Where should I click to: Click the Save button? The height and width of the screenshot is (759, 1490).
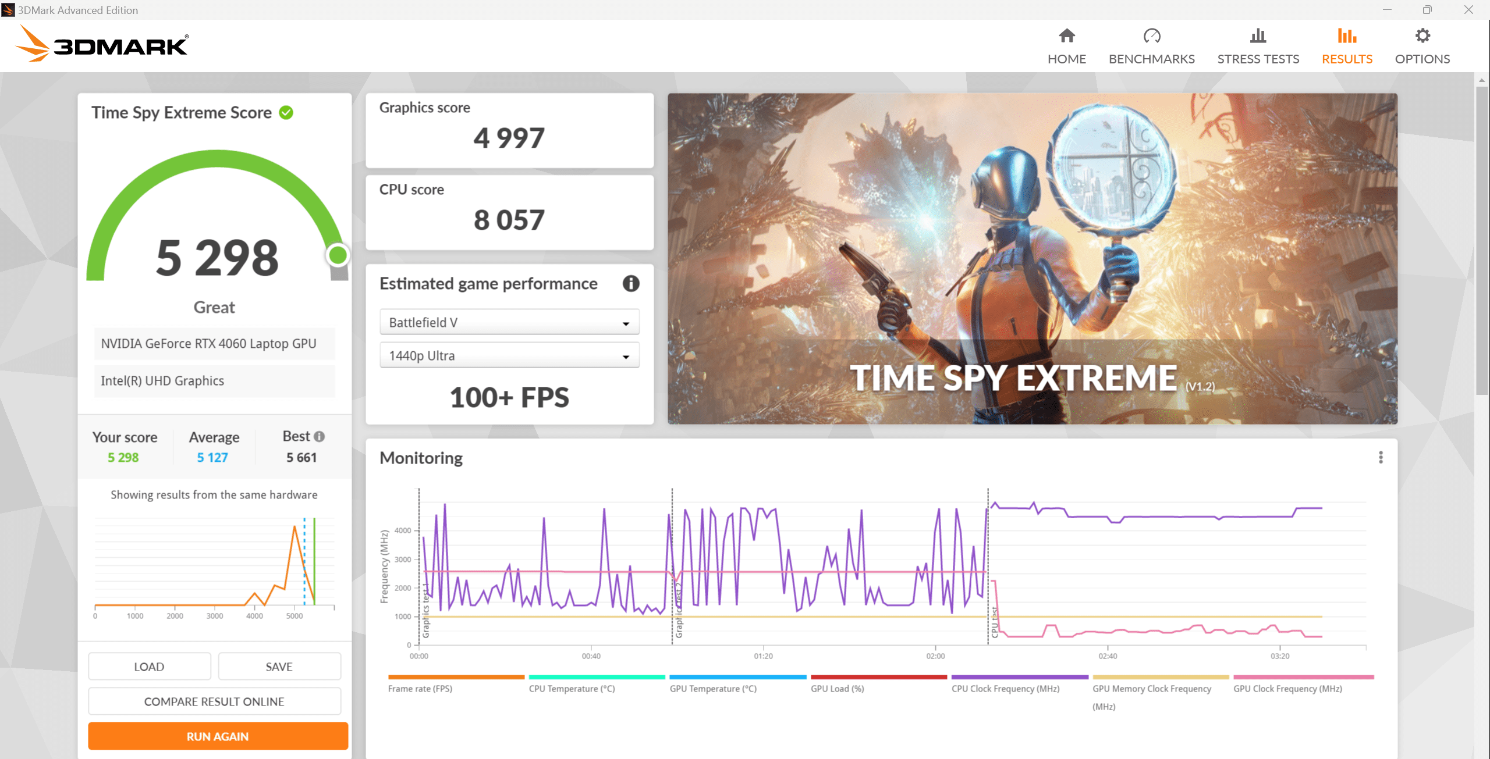tap(279, 667)
